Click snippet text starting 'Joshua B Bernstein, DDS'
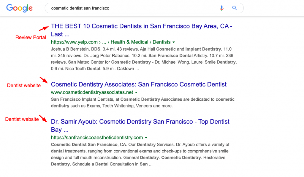 144,59
